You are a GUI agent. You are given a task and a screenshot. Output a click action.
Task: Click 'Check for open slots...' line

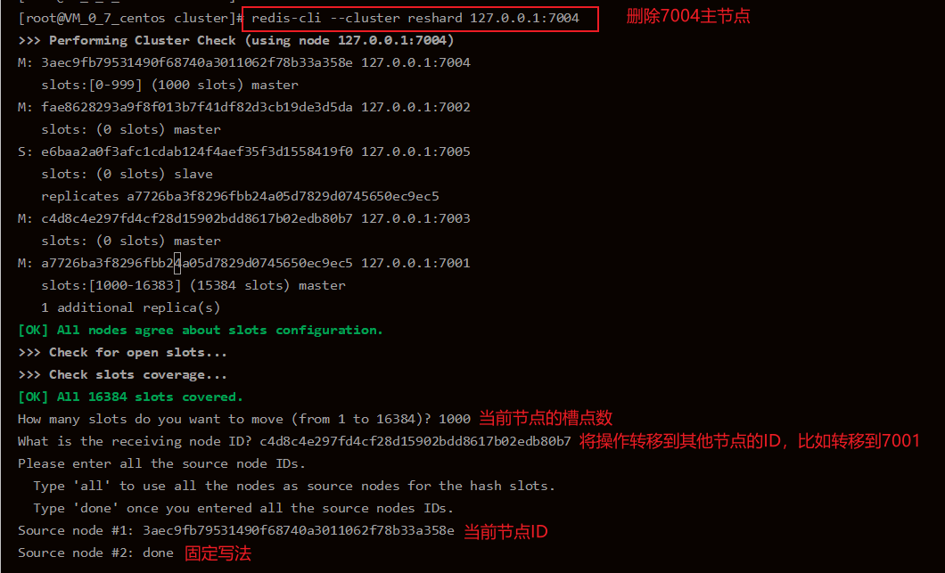tap(123, 353)
